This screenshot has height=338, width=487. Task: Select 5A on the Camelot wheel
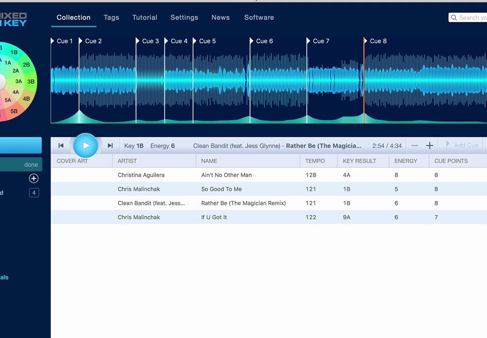click(8, 100)
